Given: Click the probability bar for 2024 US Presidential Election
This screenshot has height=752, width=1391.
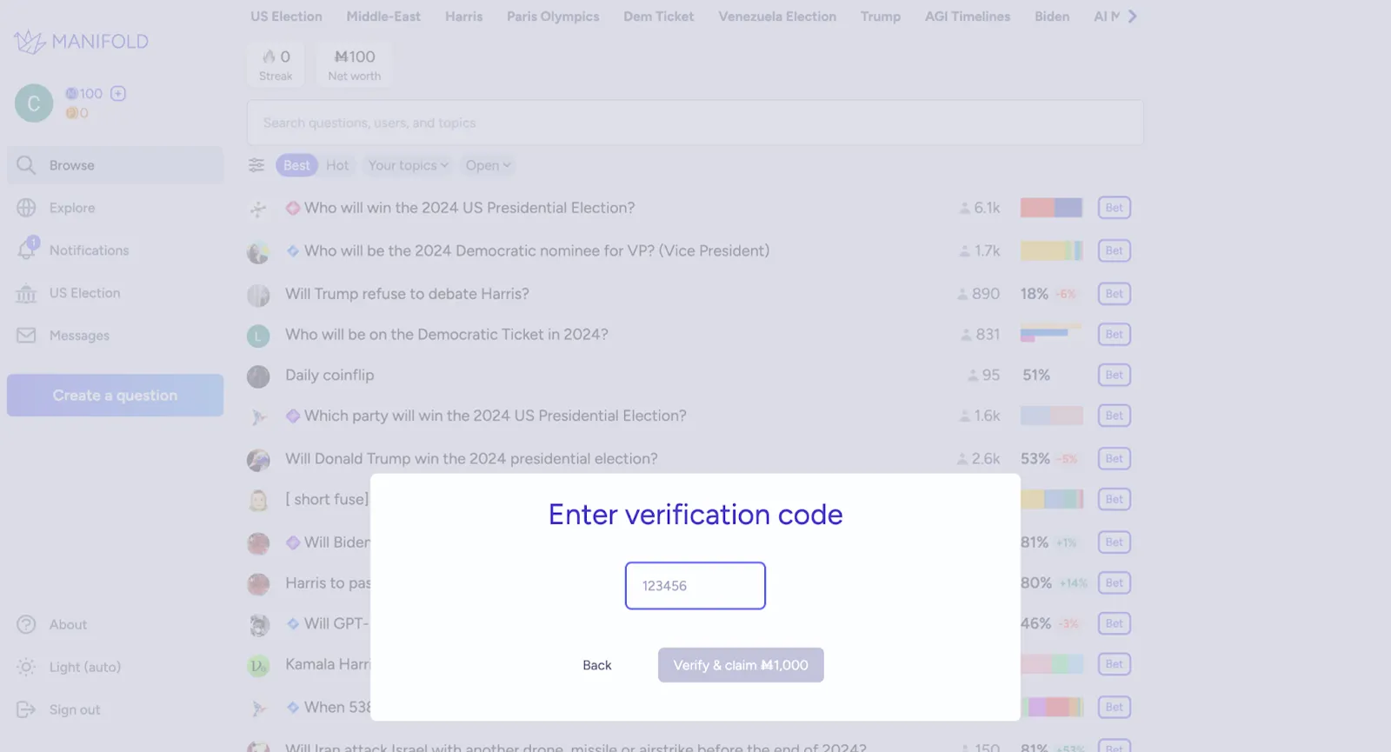Looking at the screenshot, I should pyautogui.click(x=1051, y=208).
